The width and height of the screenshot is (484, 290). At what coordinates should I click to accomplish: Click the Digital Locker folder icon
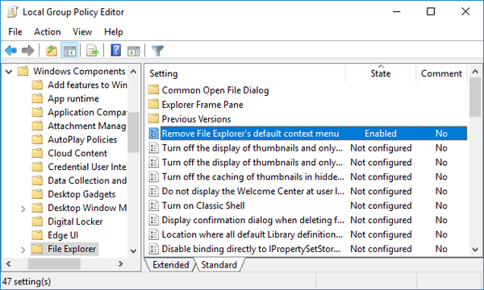pos(37,222)
